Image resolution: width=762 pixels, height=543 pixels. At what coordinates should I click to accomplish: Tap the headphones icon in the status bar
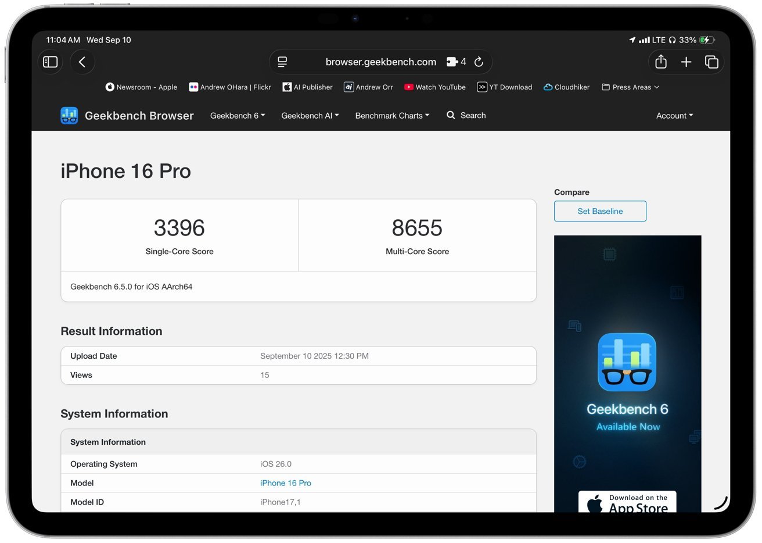pyautogui.click(x=672, y=40)
